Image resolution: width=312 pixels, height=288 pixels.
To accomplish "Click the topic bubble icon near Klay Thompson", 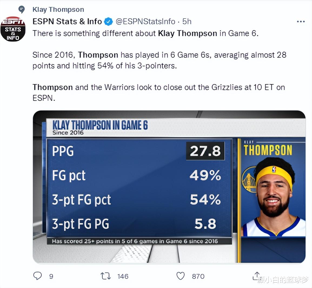I will tap(21, 9).
